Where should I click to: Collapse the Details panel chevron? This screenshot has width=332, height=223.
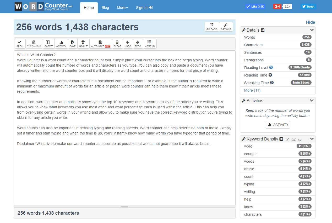tap(312, 30)
